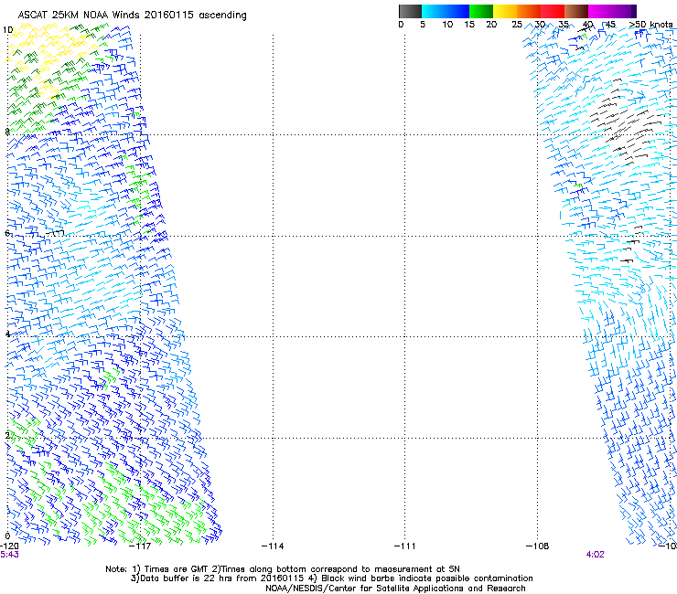The height and width of the screenshot is (594, 677).
Task: Pick the red 30-35 knots color bar segment
Action: pos(553,11)
